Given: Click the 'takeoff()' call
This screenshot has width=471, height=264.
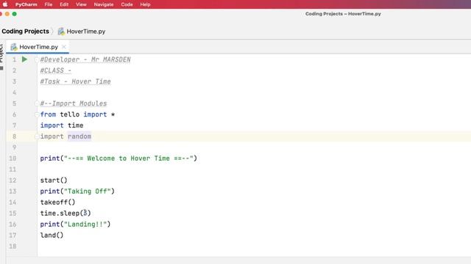Looking at the screenshot, I should (57, 202).
